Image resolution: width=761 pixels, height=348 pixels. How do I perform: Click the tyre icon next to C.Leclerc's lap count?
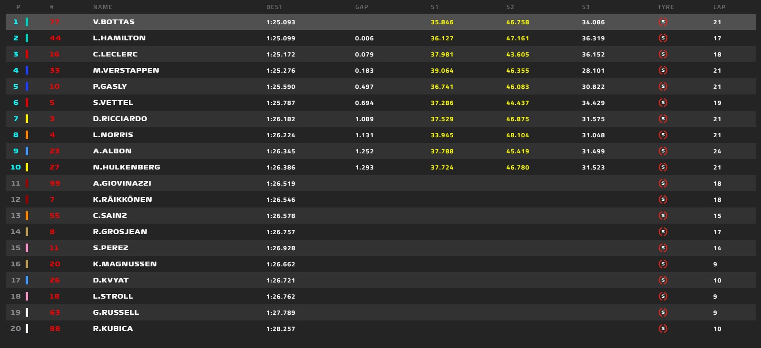coord(663,54)
